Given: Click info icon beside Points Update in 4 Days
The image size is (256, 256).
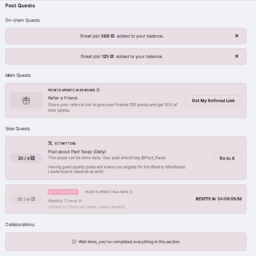Looking at the screenshot, I should coord(131,192).
